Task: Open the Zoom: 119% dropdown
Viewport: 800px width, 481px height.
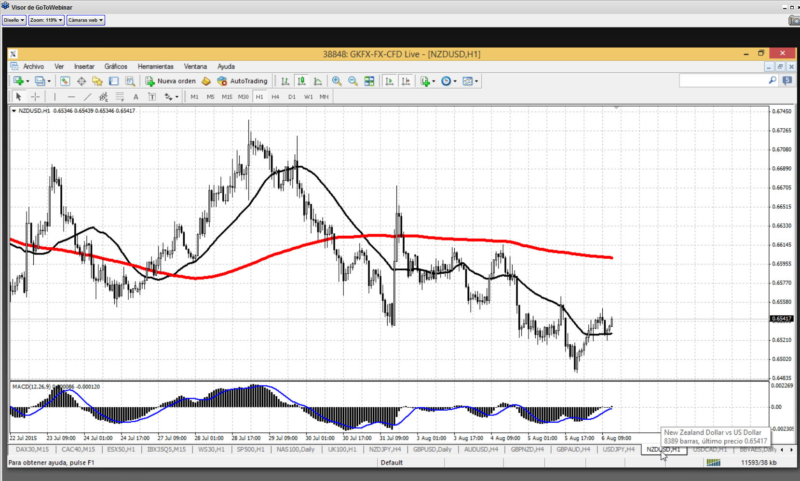Action: tap(46, 20)
